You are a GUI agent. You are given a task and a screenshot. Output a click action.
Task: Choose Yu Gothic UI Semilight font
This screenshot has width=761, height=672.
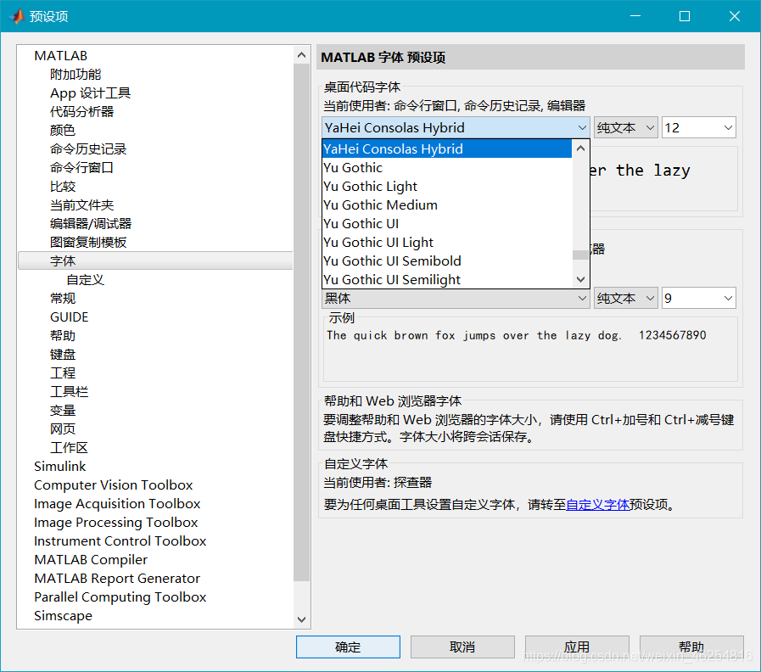[x=447, y=280]
